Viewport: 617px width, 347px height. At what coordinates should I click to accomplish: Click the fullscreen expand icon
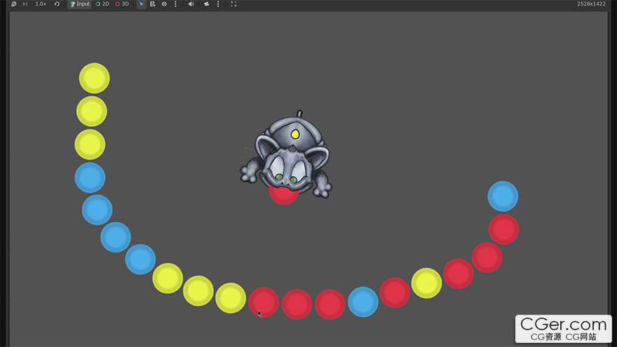[x=233, y=4]
